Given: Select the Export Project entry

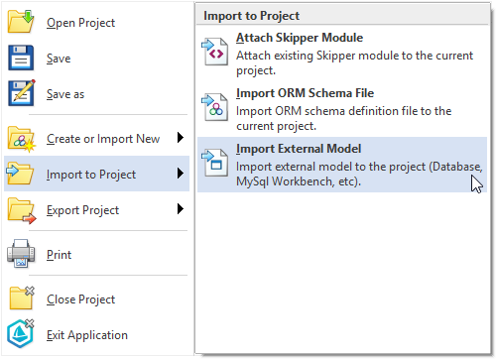Looking at the screenshot, I should 96,209.
